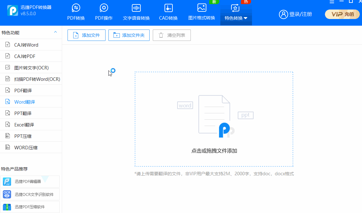Click the 迅捷PDF转换器 app logo
Viewport: 362px width, 213px height.
12,10
